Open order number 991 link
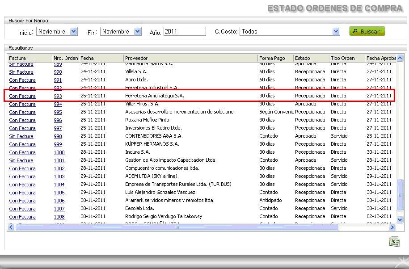The height and width of the screenshot is (269, 409). point(58,80)
